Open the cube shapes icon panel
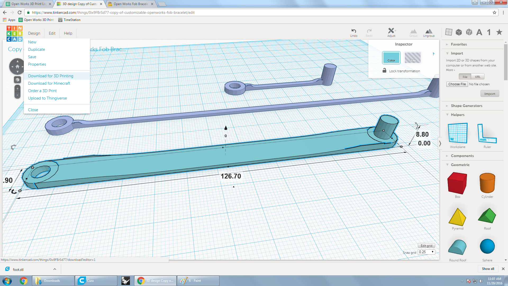The height and width of the screenshot is (286, 508). pyautogui.click(x=459, y=32)
